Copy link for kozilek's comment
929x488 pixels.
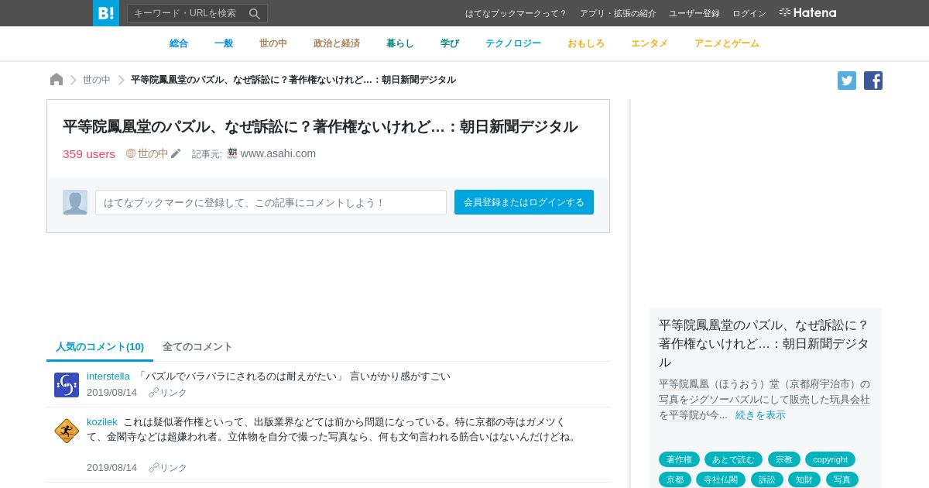pyautogui.click(x=168, y=468)
